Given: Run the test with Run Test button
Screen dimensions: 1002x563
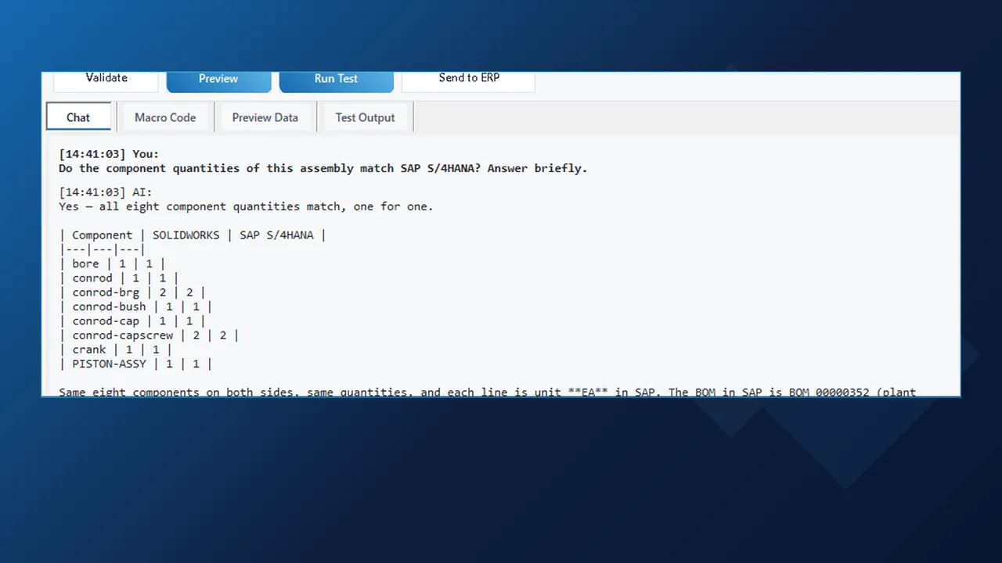Looking at the screenshot, I should coord(336,81).
